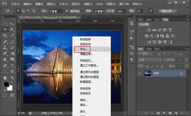Image resolution: width=191 pixels, height=116 pixels.
Task: Select the Type tool
Action: click(x=12, y=65)
